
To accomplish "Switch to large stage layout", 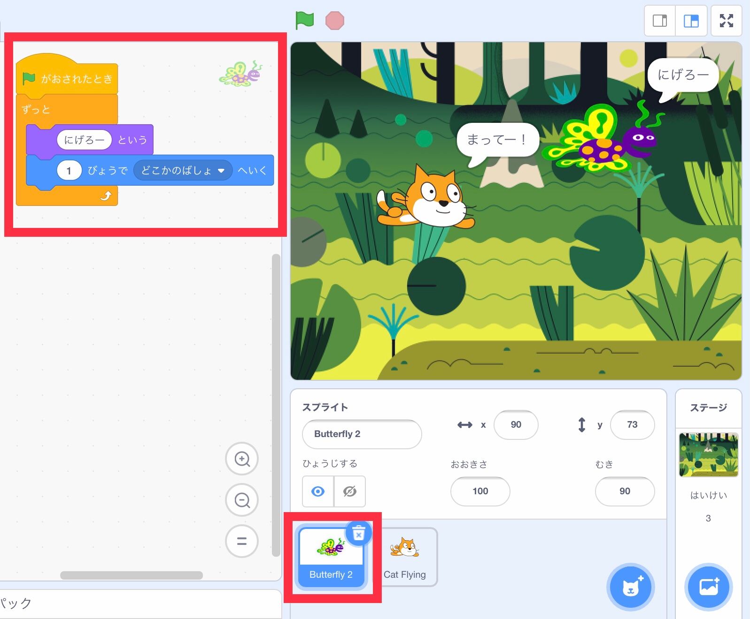I will point(691,21).
